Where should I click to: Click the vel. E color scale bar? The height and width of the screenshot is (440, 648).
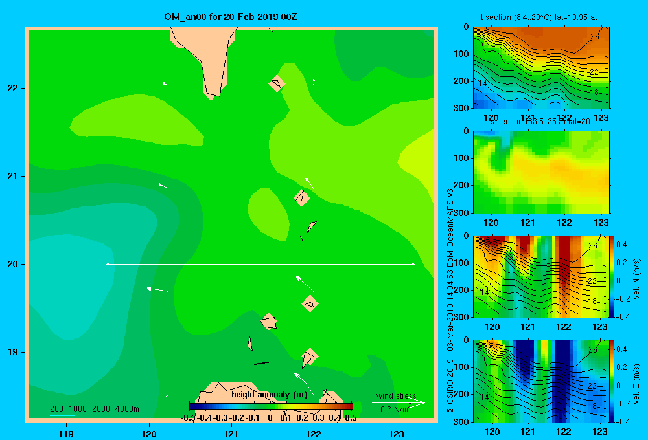coord(612,381)
